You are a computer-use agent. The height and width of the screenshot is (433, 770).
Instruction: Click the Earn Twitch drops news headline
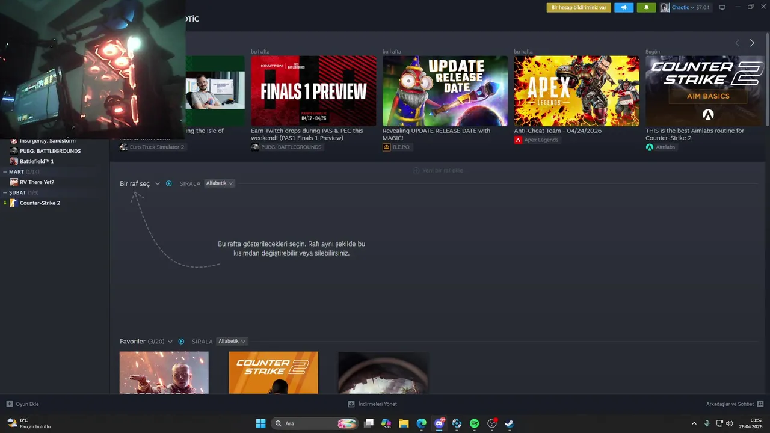point(307,134)
